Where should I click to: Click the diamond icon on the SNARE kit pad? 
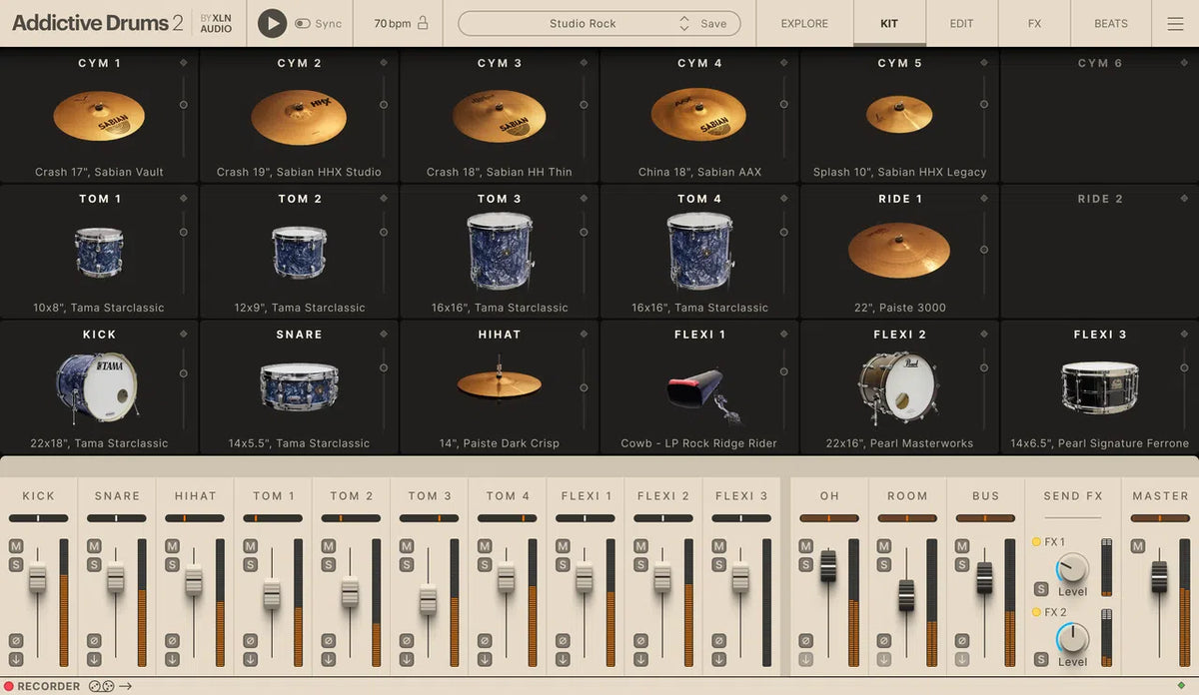[385, 334]
